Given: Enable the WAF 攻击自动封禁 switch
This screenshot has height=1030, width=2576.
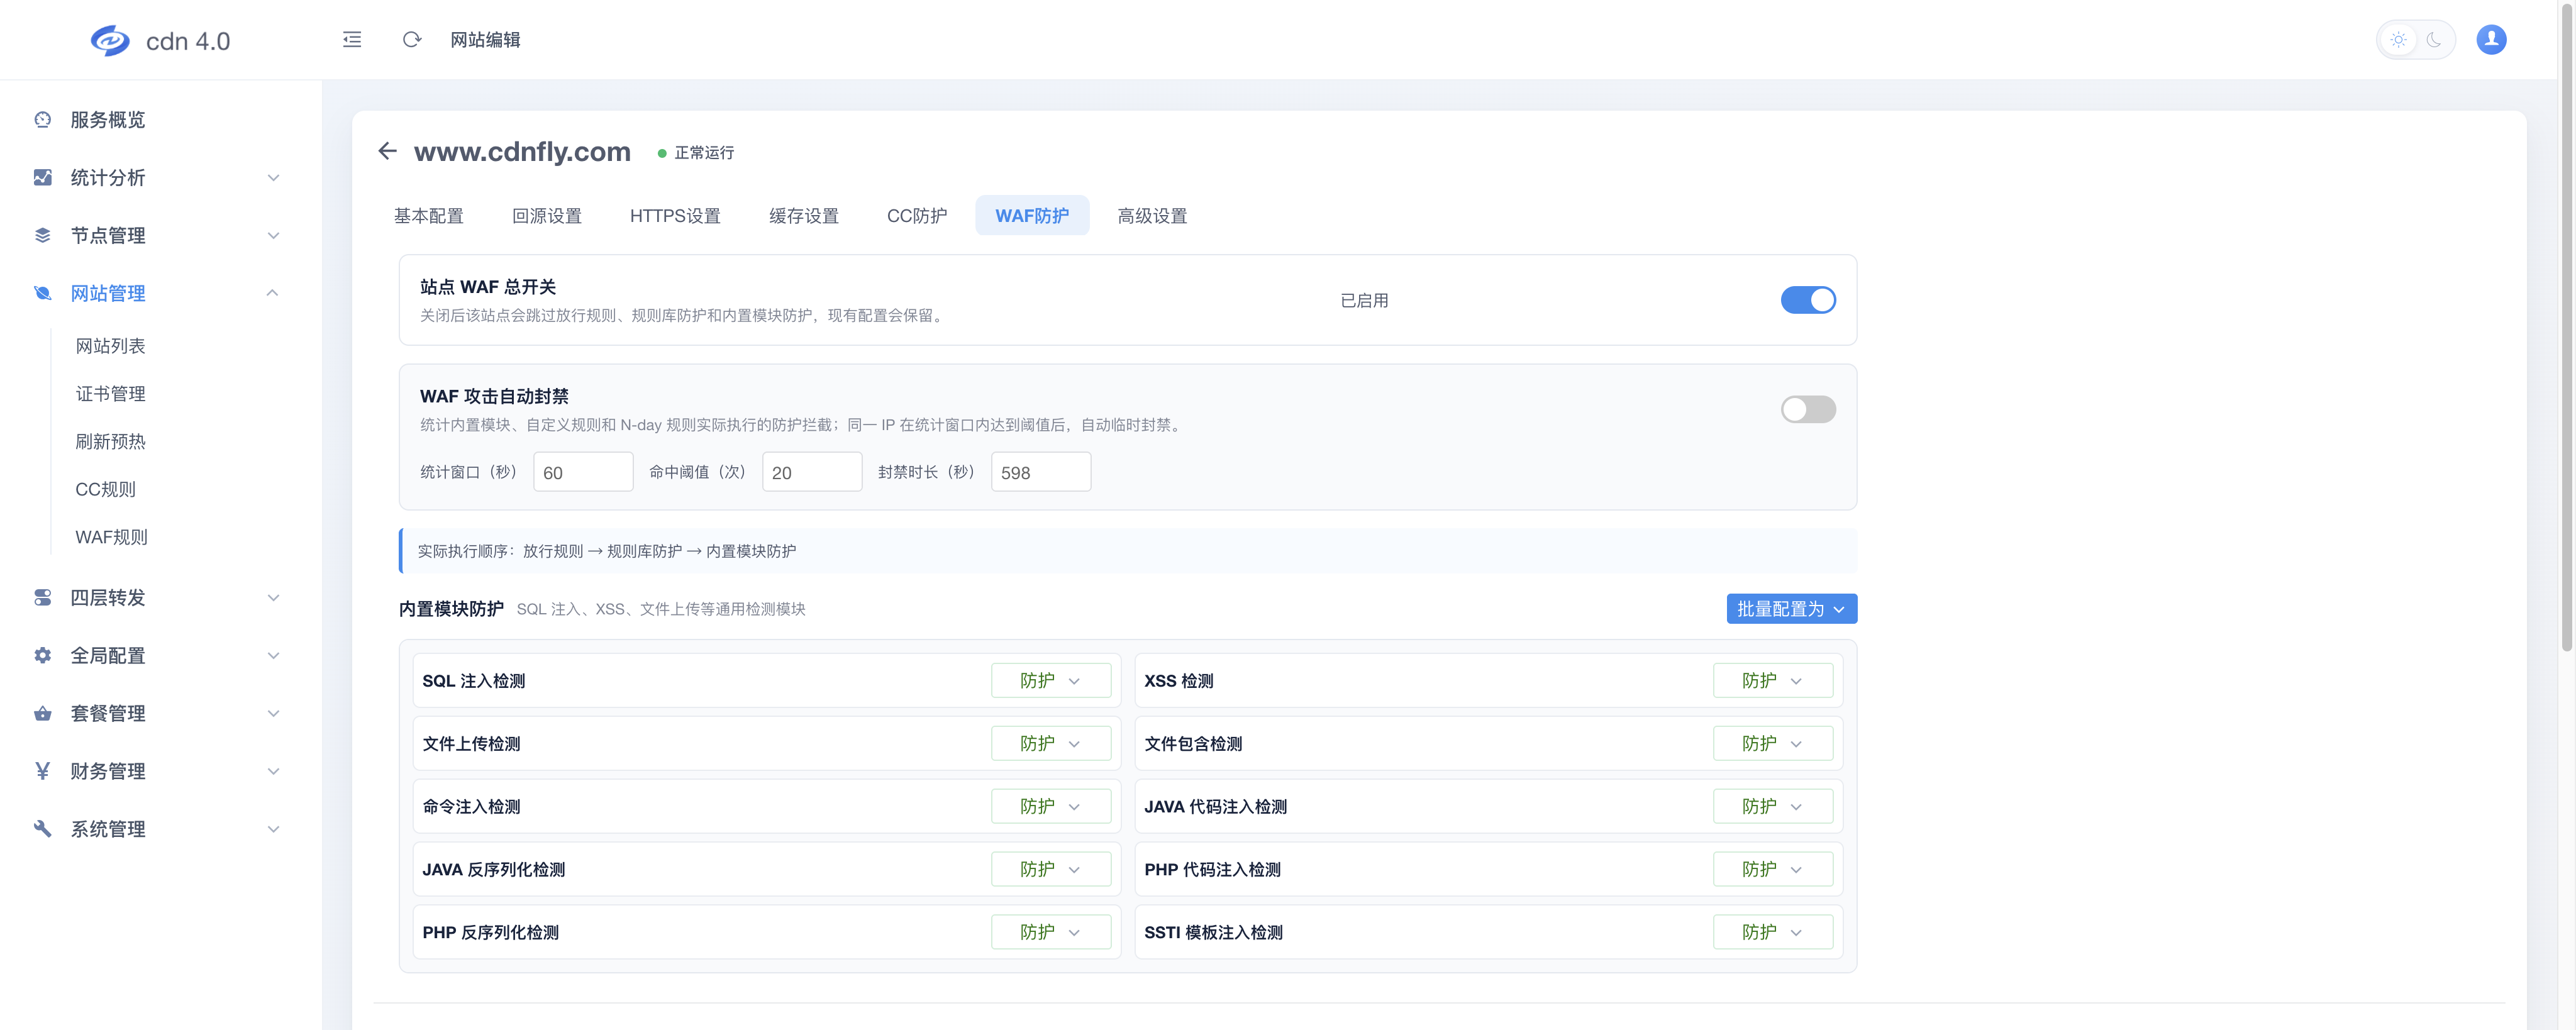Looking at the screenshot, I should [1808, 409].
